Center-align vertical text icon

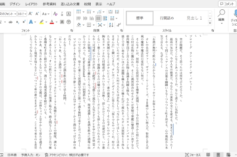(85, 18)
